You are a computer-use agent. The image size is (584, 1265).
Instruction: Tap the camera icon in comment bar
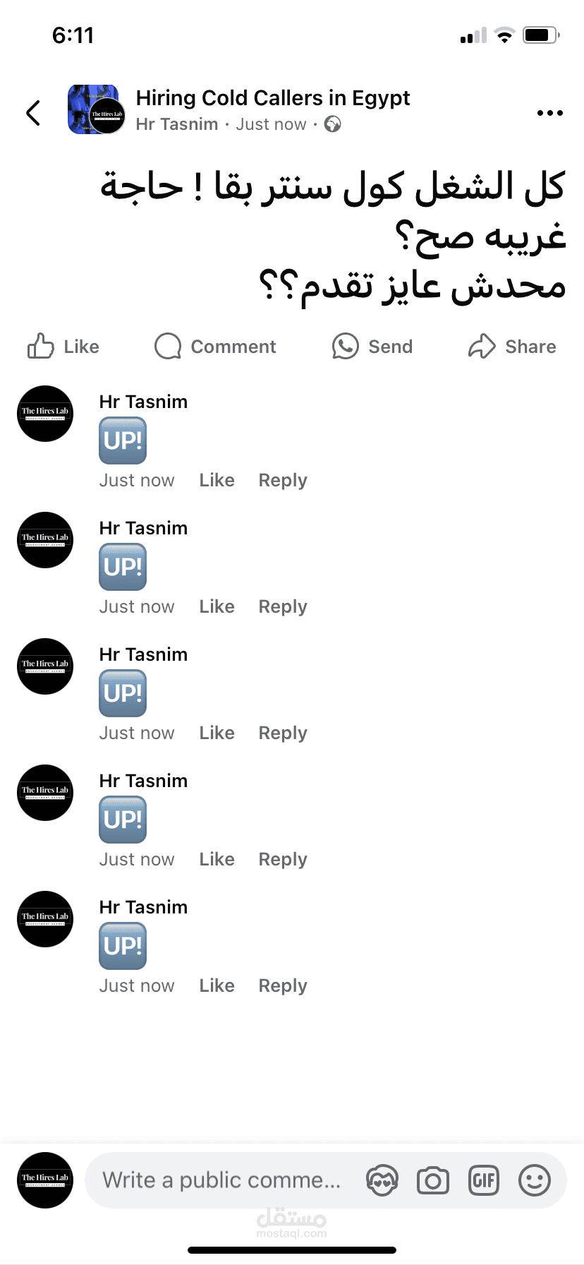pos(433,1180)
